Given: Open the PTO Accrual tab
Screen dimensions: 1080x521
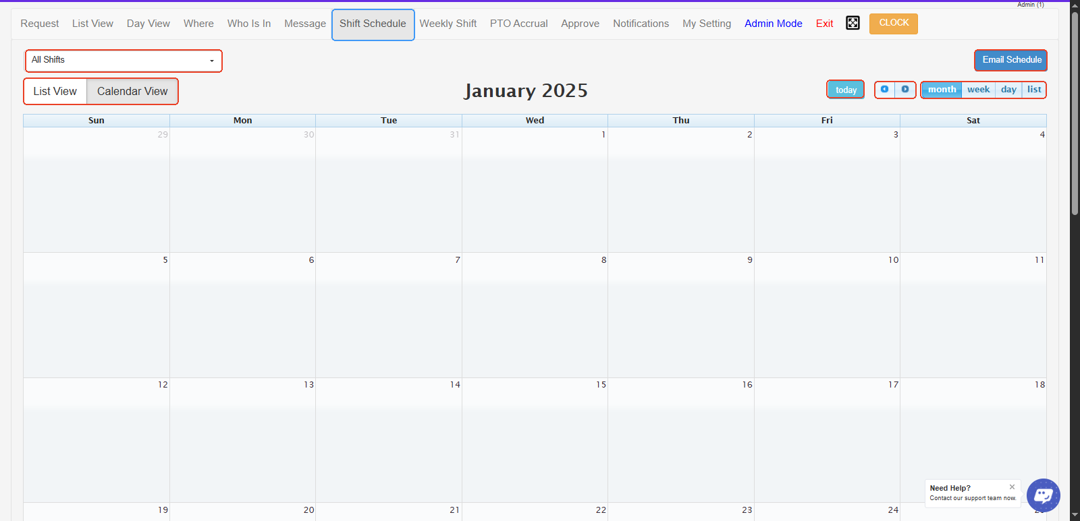Looking at the screenshot, I should click(x=518, y=24).
